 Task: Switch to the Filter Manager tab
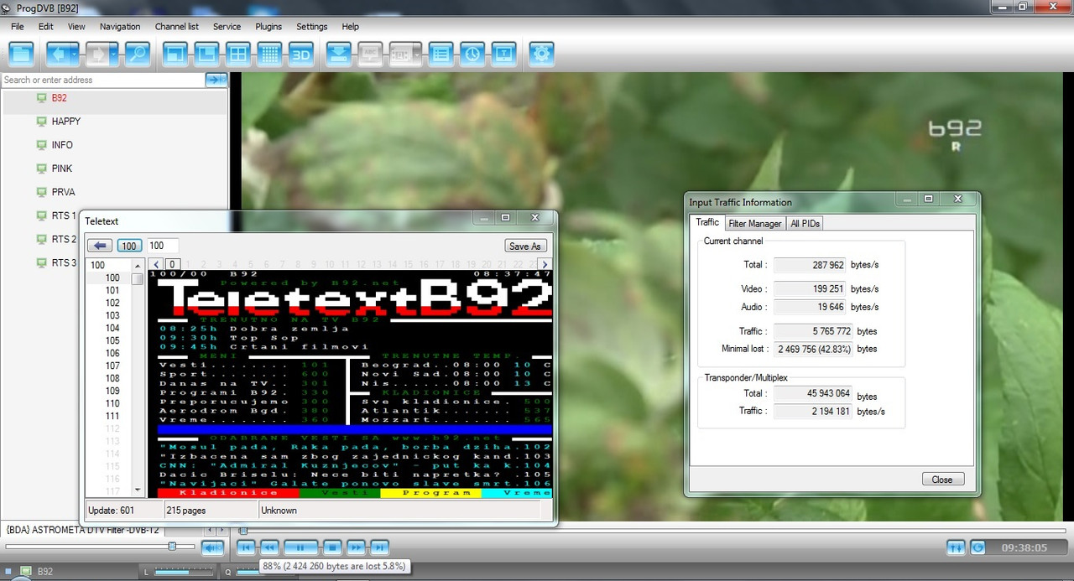(x=754, y=223)
